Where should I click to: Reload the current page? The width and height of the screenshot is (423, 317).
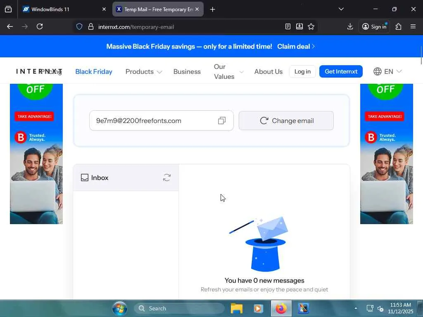click(x=40, y=26)
